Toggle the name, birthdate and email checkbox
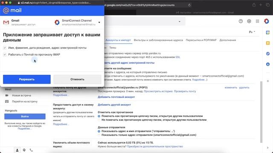This screenshot has width=273, height=153. [5, 48]
